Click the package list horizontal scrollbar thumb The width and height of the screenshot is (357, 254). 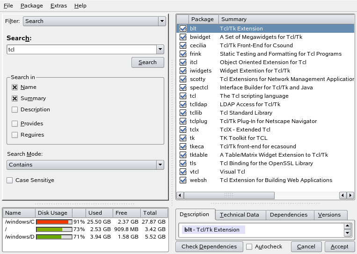tap(229, 195)
